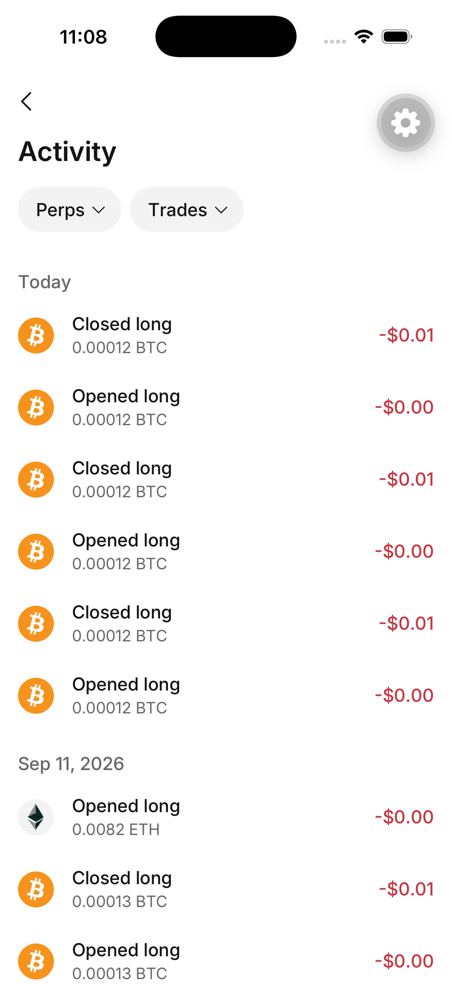This screenshot has height=984, width=452.
Task: Tap Bitcoin icon of last Opened long 0.00013 BTC
Action: [36, 961]
